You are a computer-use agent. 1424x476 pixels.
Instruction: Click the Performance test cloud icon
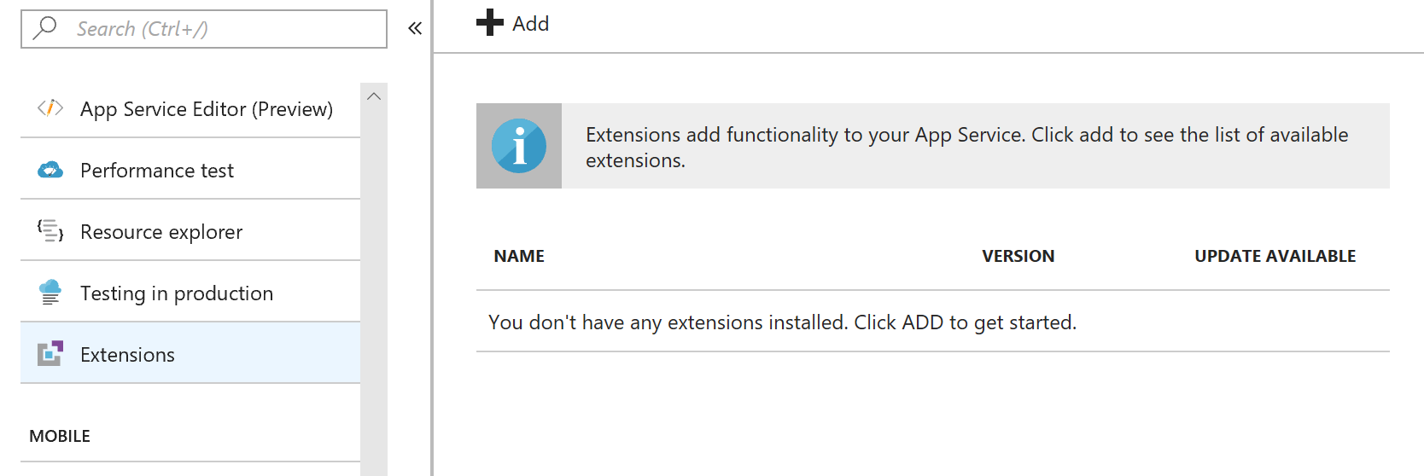pos(50,170)
